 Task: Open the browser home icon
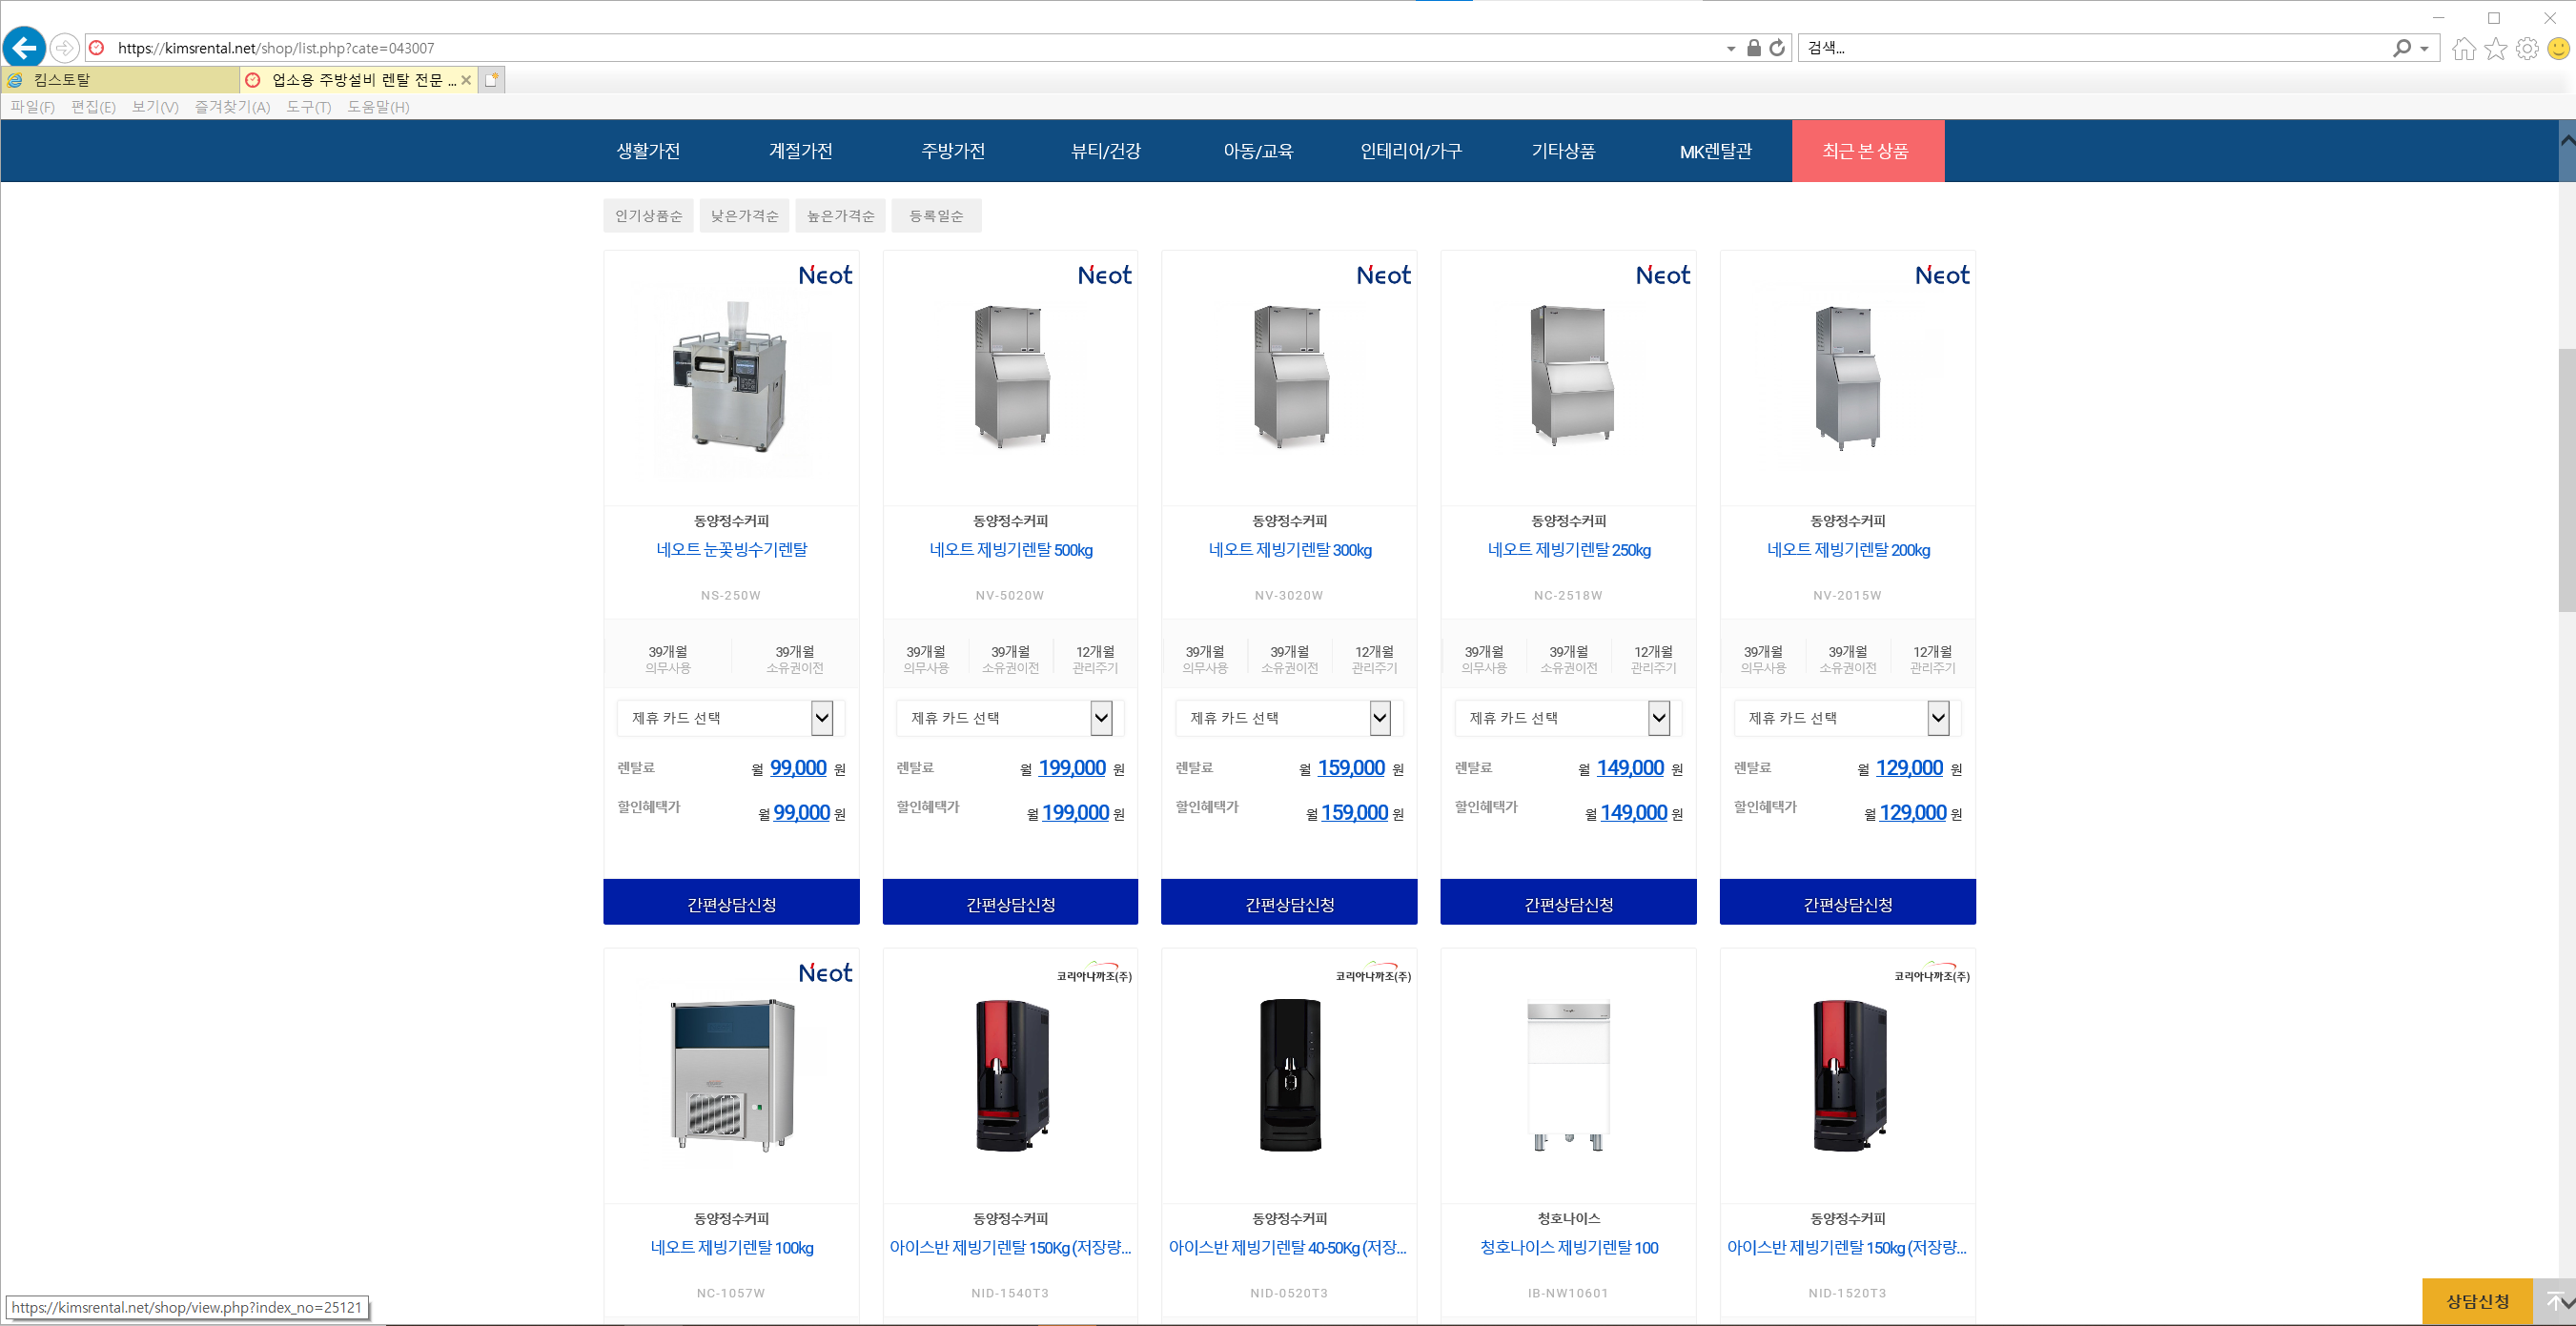point(2464,48)
